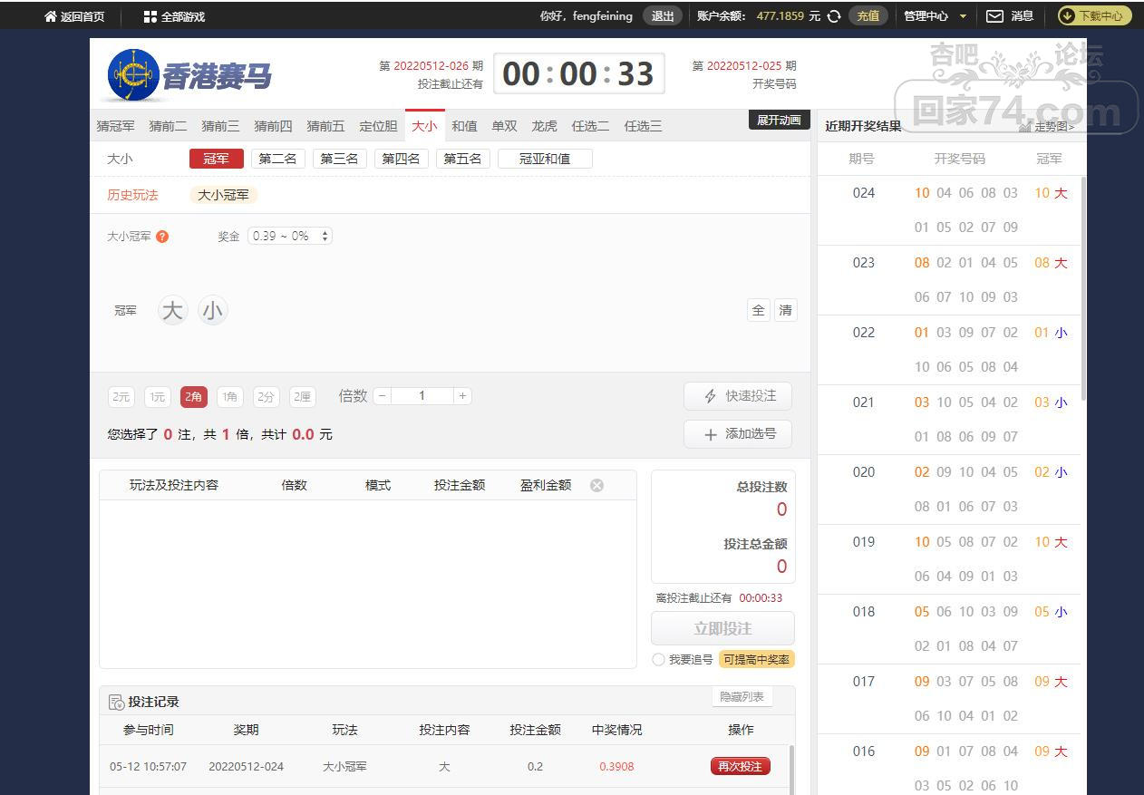Click the home icon to return home
This screenshot has width=1144, height=795.
tap(51, 16)
